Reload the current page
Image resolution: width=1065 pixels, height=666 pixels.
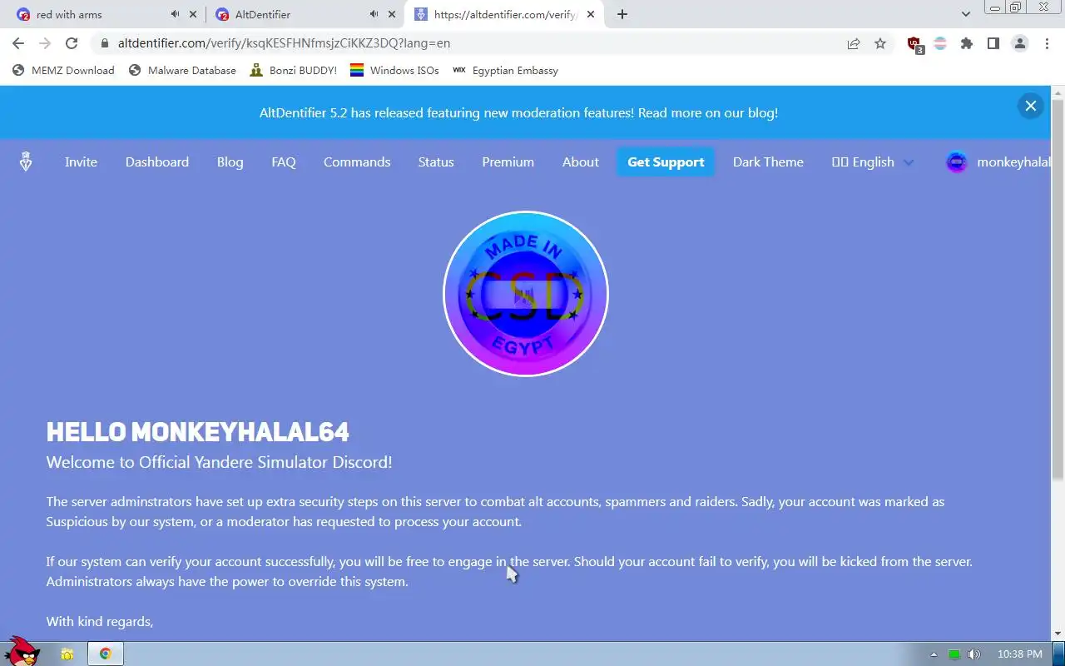pyautogui.click(x=72, y=43)
